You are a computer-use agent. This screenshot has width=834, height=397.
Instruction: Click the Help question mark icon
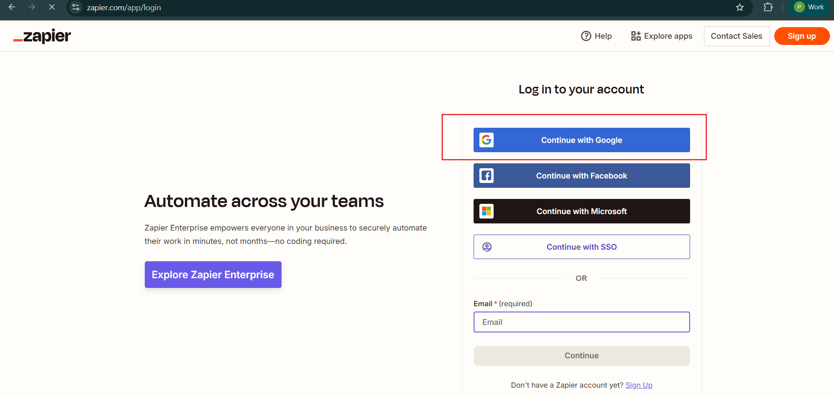tap(586, 36)
